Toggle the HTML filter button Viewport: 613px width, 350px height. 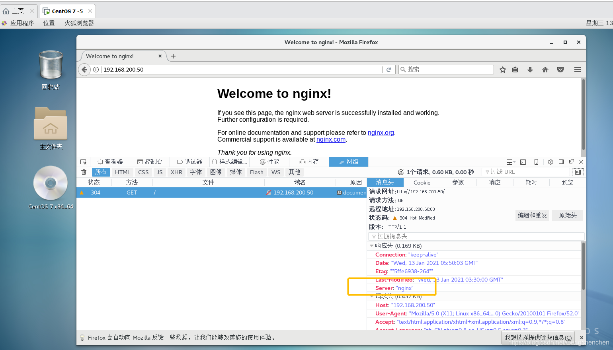(x=123, y=172)
